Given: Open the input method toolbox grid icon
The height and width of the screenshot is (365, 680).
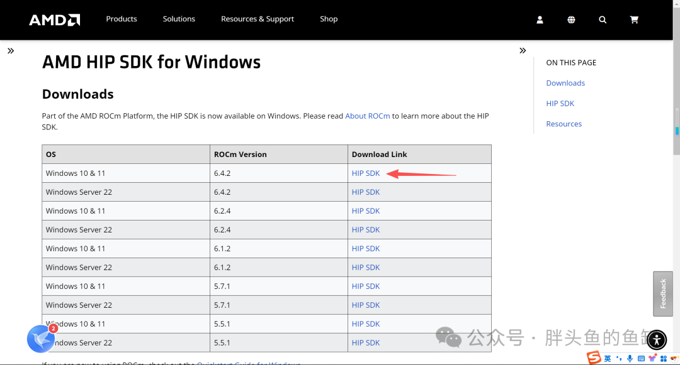Looking at the screenshot, I should coord(664,359).
